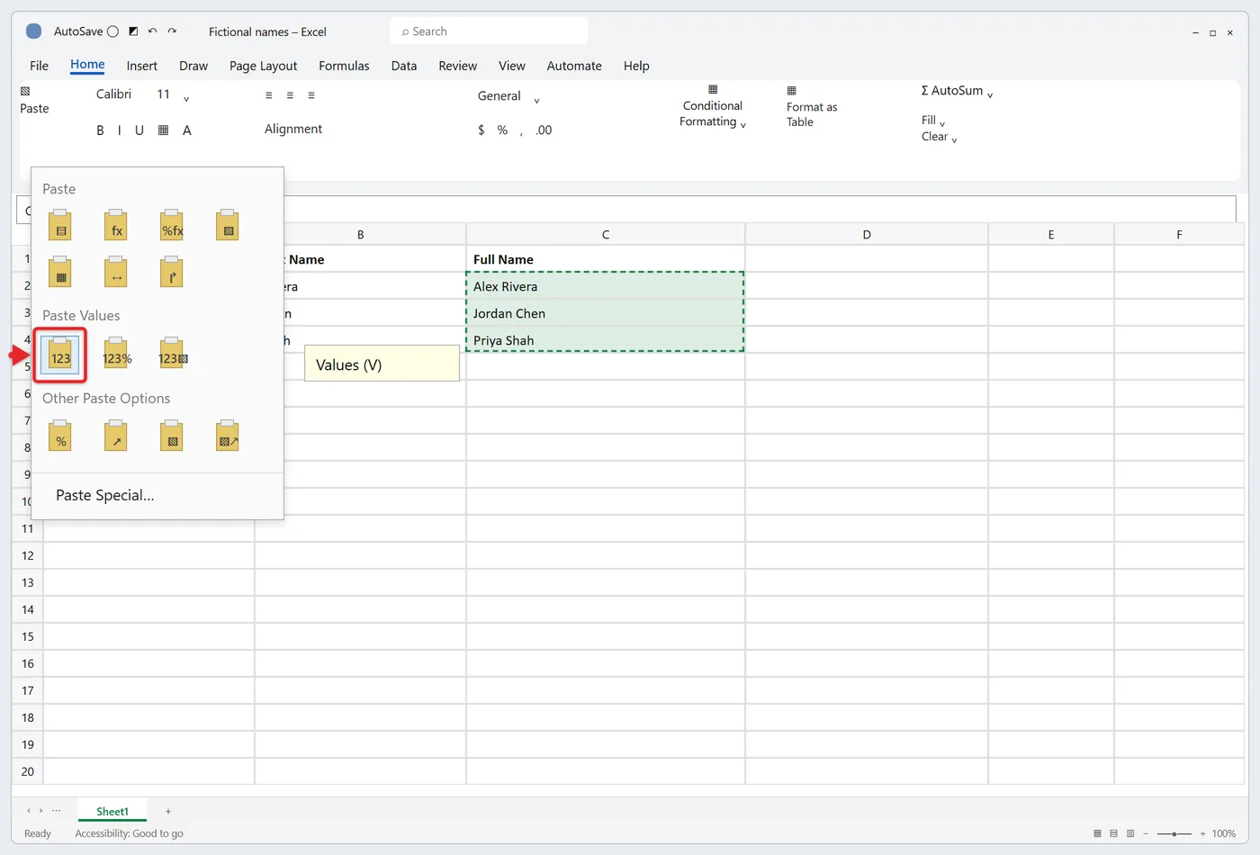
Task: Select the Sheet1 sheet tab
Action: click(112, 811)
